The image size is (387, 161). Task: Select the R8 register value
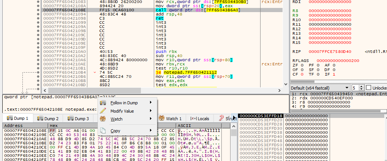pos(330,11)
